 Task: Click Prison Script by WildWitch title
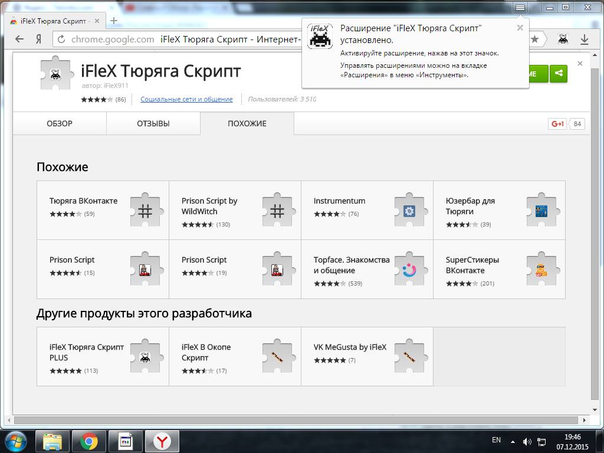(x=209, y=206)
